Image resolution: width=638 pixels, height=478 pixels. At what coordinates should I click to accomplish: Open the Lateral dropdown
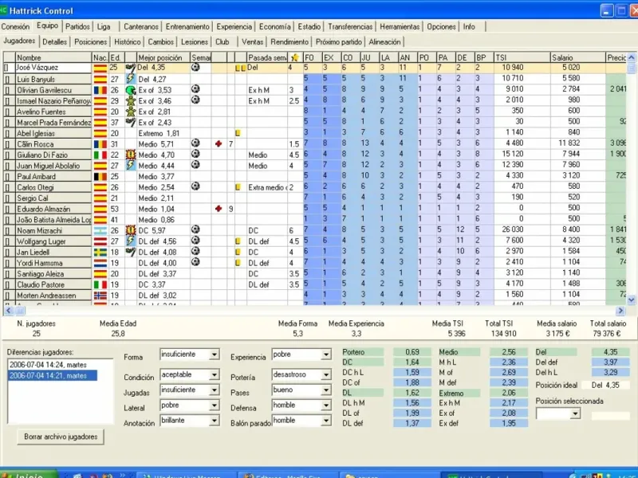tap(214, 406)
